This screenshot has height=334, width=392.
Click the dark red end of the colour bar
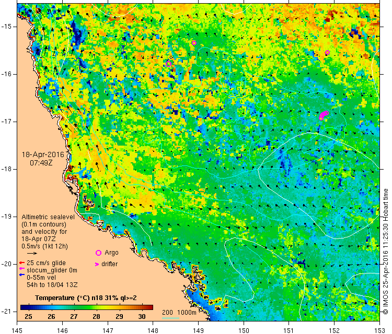150,307
